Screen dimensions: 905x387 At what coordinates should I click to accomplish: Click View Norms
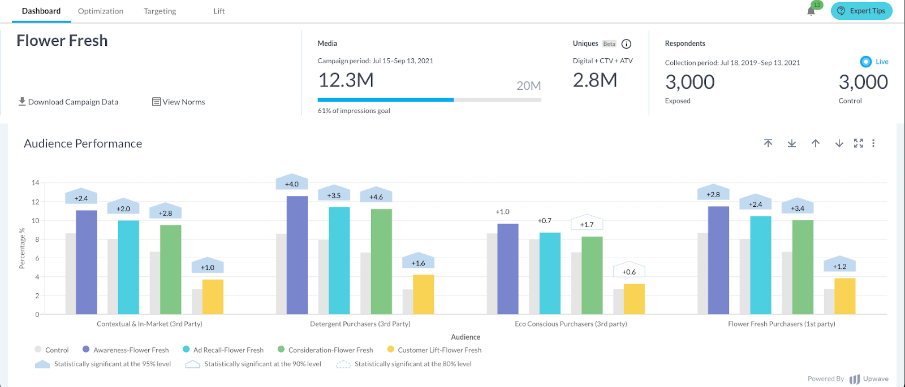pos(179,102)
